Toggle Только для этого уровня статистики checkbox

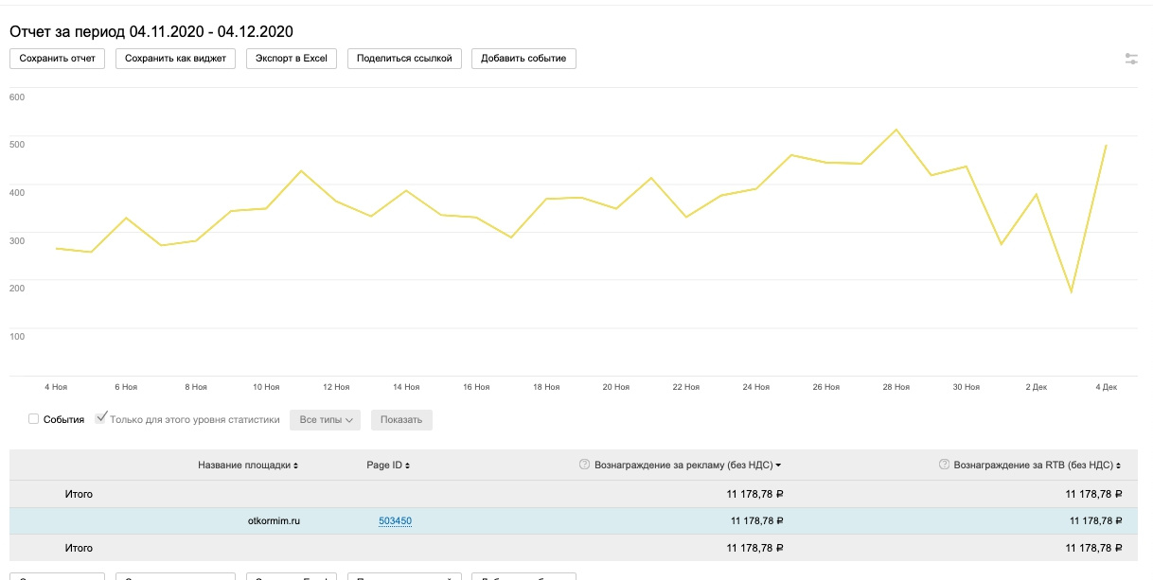(x=101, y=418)
